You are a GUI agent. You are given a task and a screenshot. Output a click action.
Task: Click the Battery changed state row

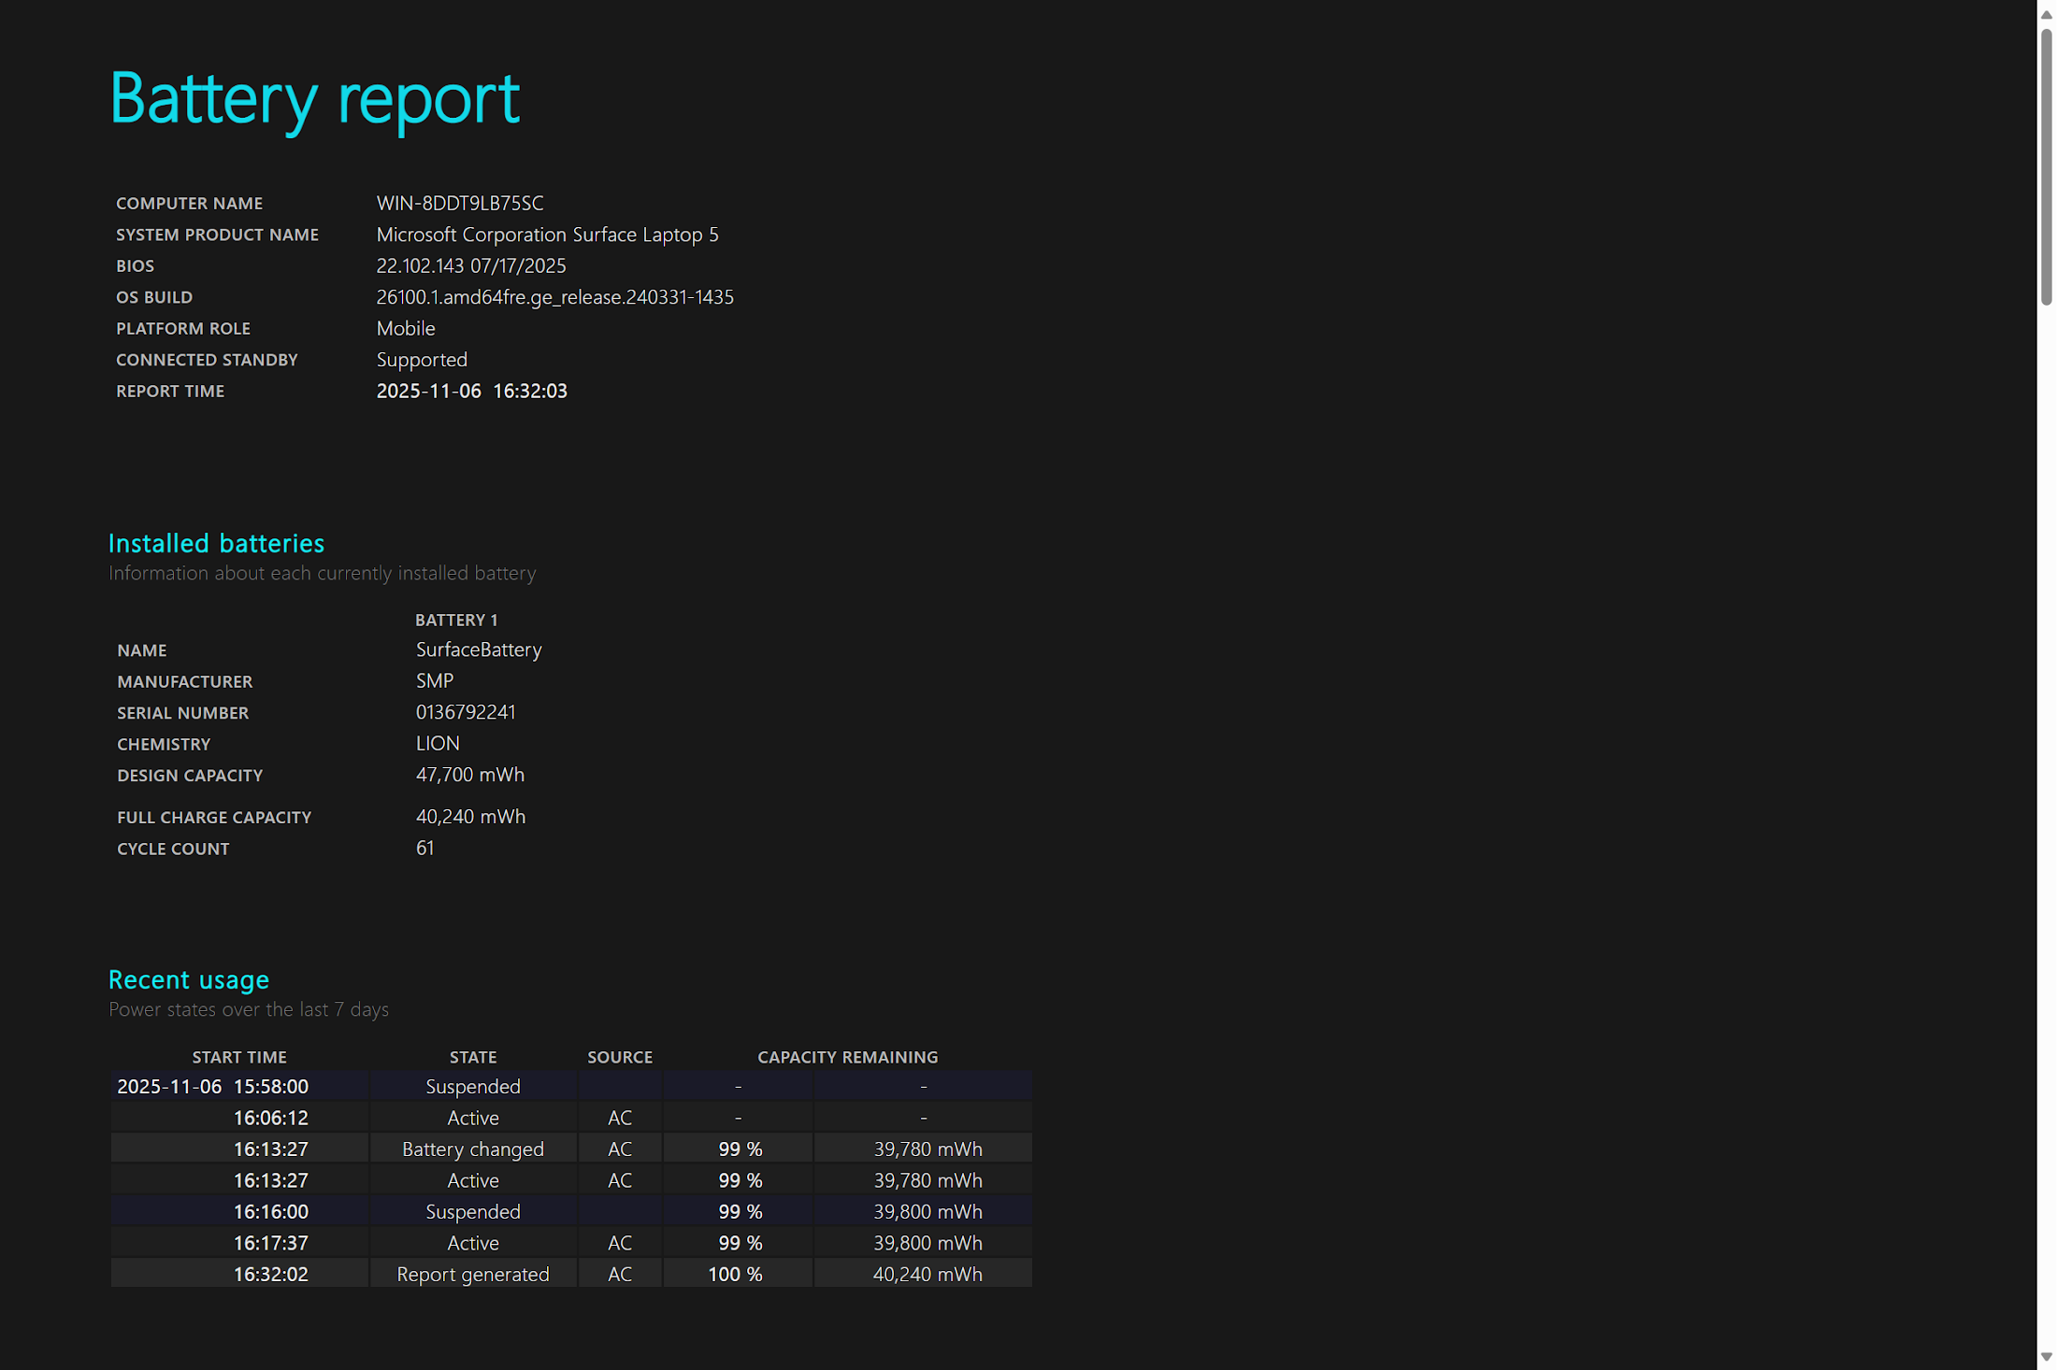tap(472, 1149)
